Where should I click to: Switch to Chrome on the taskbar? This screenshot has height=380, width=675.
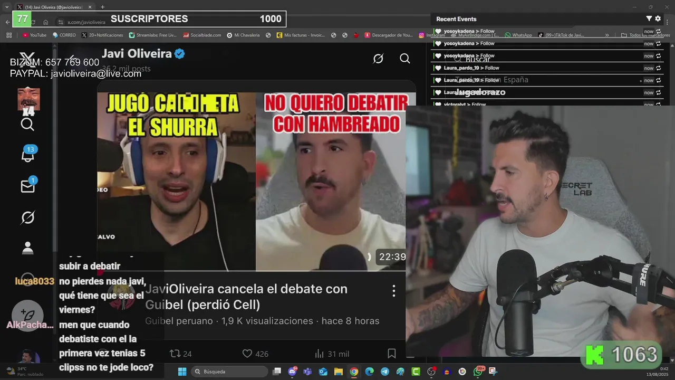(354, 372)
